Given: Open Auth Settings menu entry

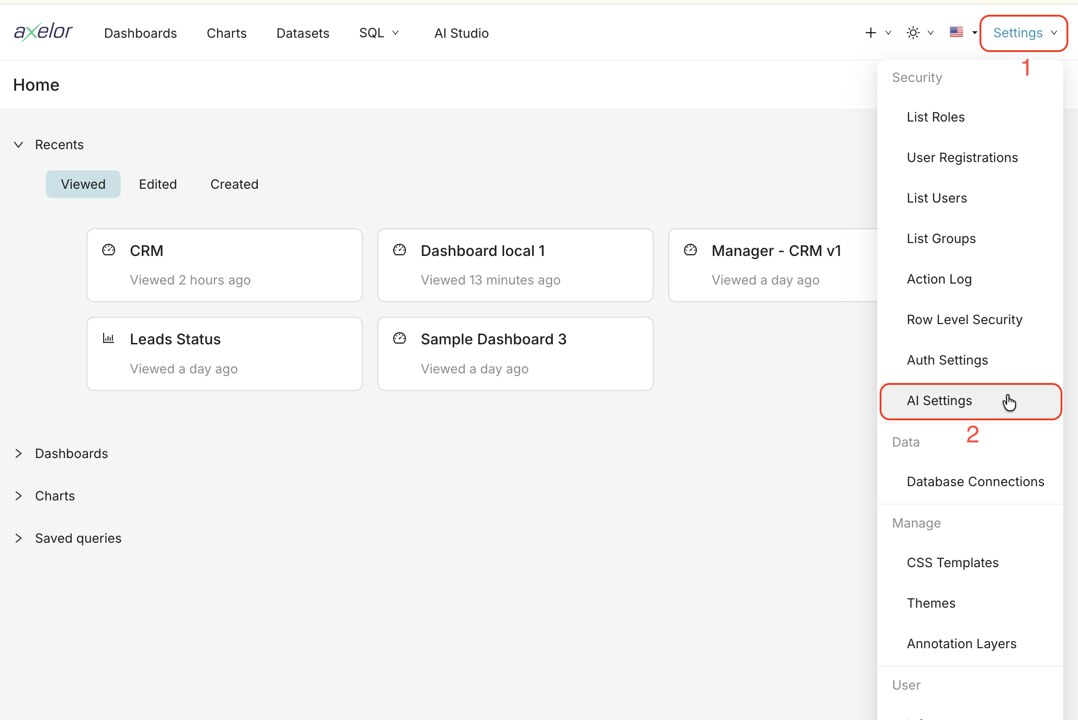Looking at the screenshot, I should 970,360.
